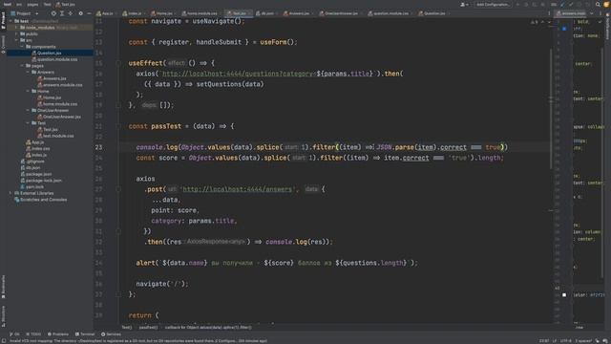This screenshot has height=344, width=611.
Task: Switch to the question.module.css tab
Action: pos(390,13)
